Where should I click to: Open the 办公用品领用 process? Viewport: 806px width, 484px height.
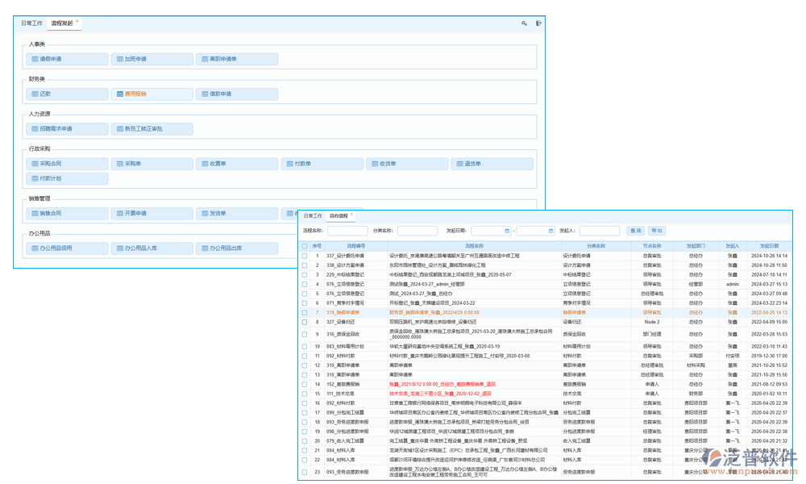click(68, 248)
